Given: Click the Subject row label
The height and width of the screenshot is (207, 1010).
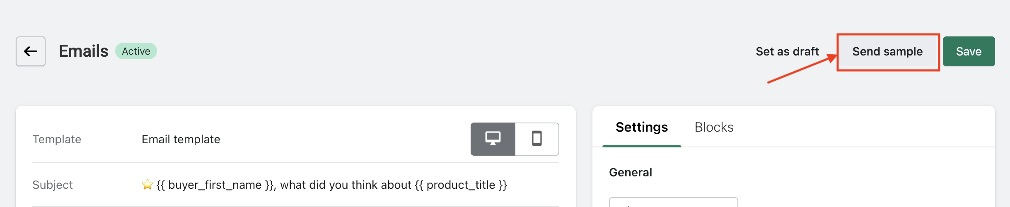Looking at the screenshot, I should [x=53, y=185].
